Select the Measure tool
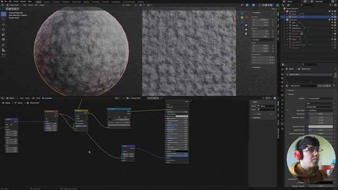 pos(4,50)
